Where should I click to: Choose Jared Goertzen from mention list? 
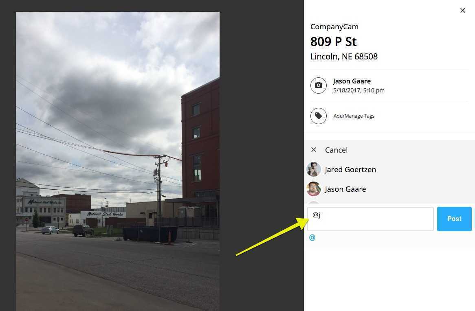pyautogui.click(x=350, y=170)
